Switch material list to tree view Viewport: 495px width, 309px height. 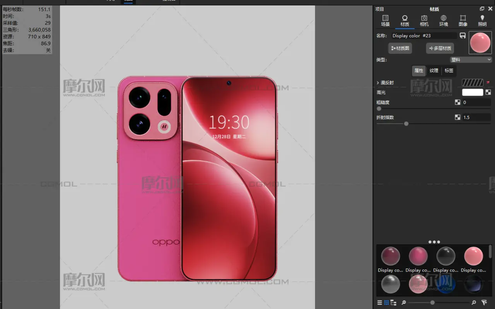click(393, 302)
